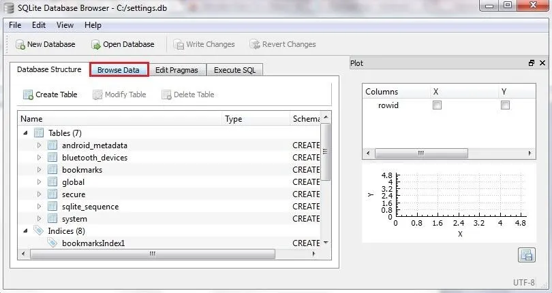Open the Edit menu
The image size is (552, 293).
click(39, 25)
